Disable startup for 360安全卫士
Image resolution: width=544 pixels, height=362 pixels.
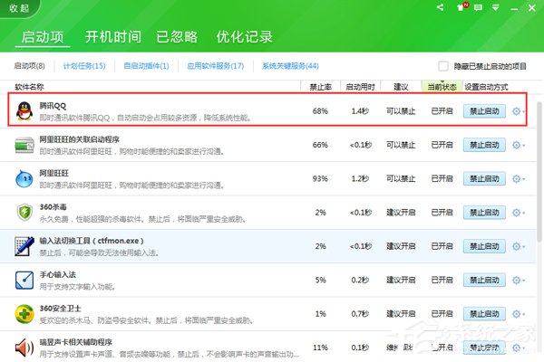(x=484, y=314)
